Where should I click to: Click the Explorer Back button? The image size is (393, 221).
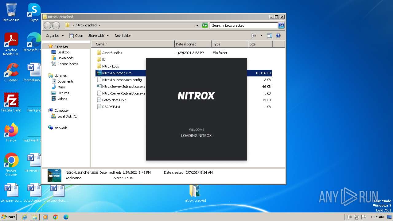(x=47, y=25)
